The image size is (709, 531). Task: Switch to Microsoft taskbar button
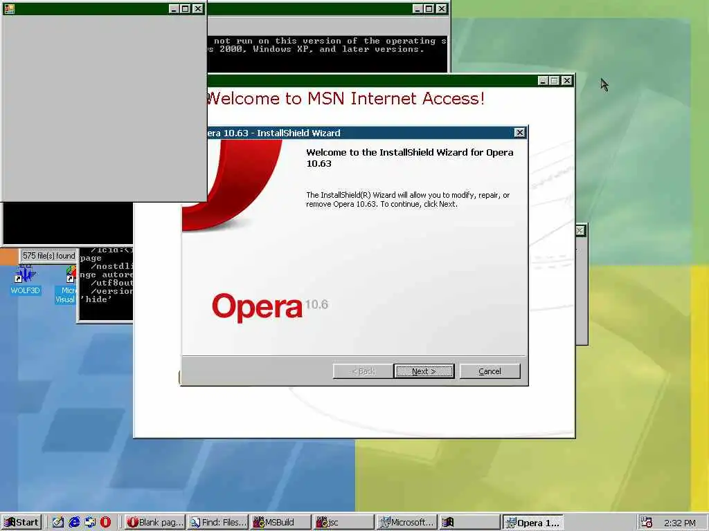coord(407,522)
